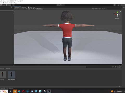Image resolution: width=125 pixels, height=93 pixels.
Task: Open the Window menu
Action: point(11,3)
